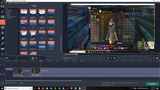Click the preview volume speaker icon
This screenshot has height=90, width=160.
pos(157,58)
